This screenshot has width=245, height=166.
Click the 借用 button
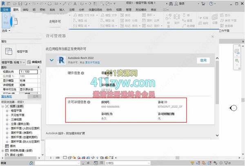coord(204,60)
